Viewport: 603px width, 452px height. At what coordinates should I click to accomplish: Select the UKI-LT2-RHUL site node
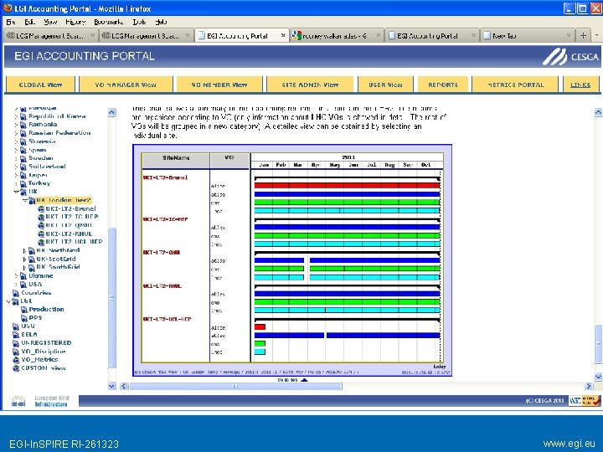[x=70, y=234]
